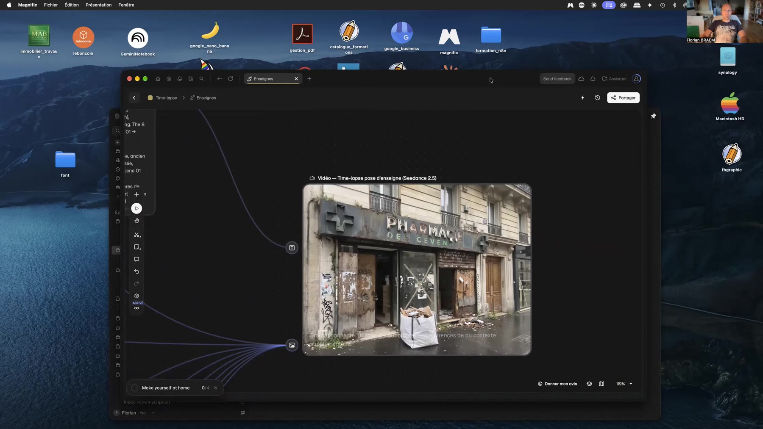
Task: Open the cloud sync icon
Action: [582, 79]
